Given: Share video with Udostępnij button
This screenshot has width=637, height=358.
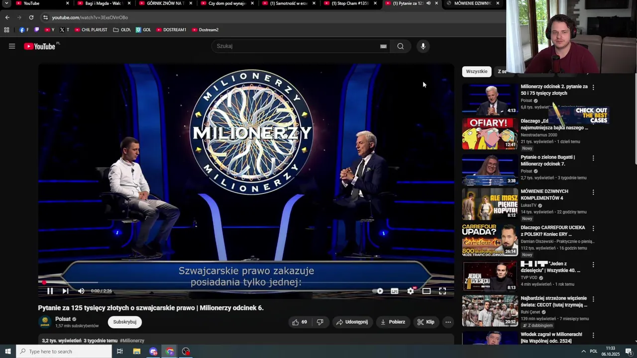Looking at the screenshot, I should (x=352, y=322).
